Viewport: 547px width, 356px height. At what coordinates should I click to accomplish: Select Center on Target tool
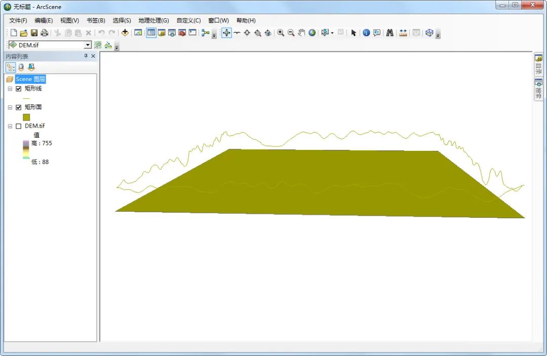point(247,33)
